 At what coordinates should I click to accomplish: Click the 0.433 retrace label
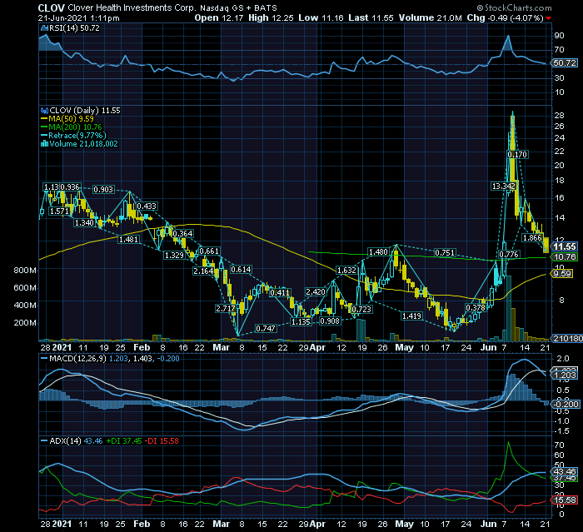pyautogui.click(x=147, y=206)
